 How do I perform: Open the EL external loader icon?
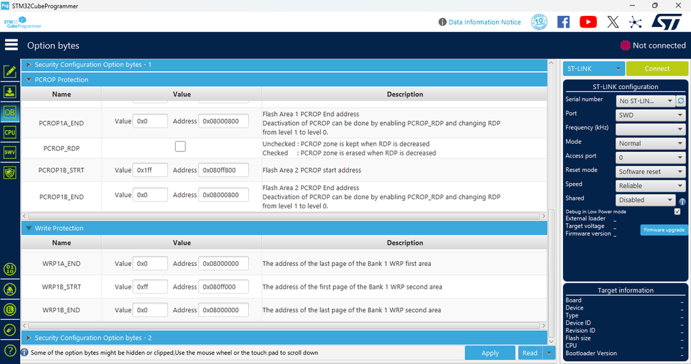[x=10, y=309]
